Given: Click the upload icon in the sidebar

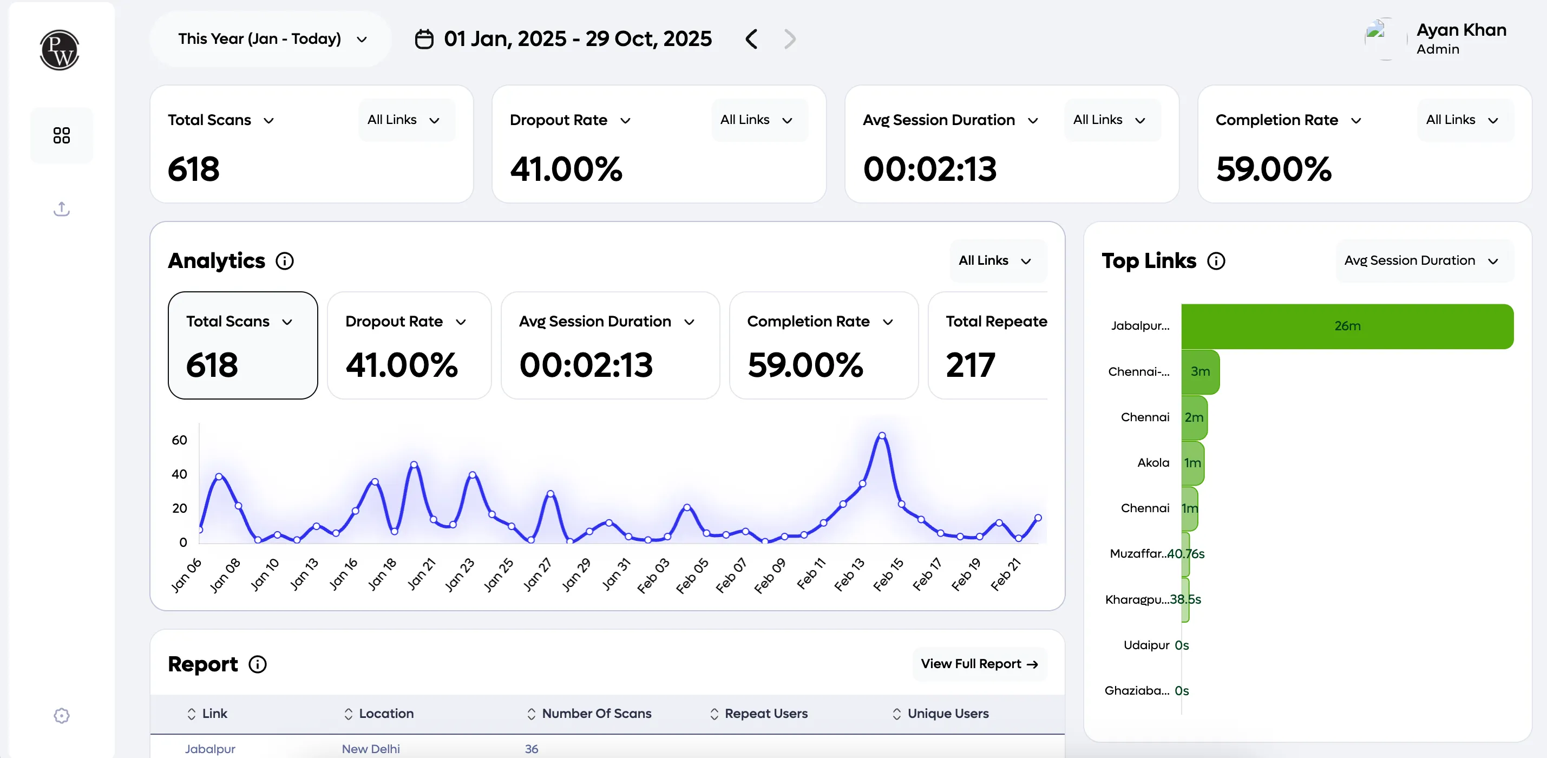Looking at the screenshot, I should pyautogui.click(x=61, y=209).
